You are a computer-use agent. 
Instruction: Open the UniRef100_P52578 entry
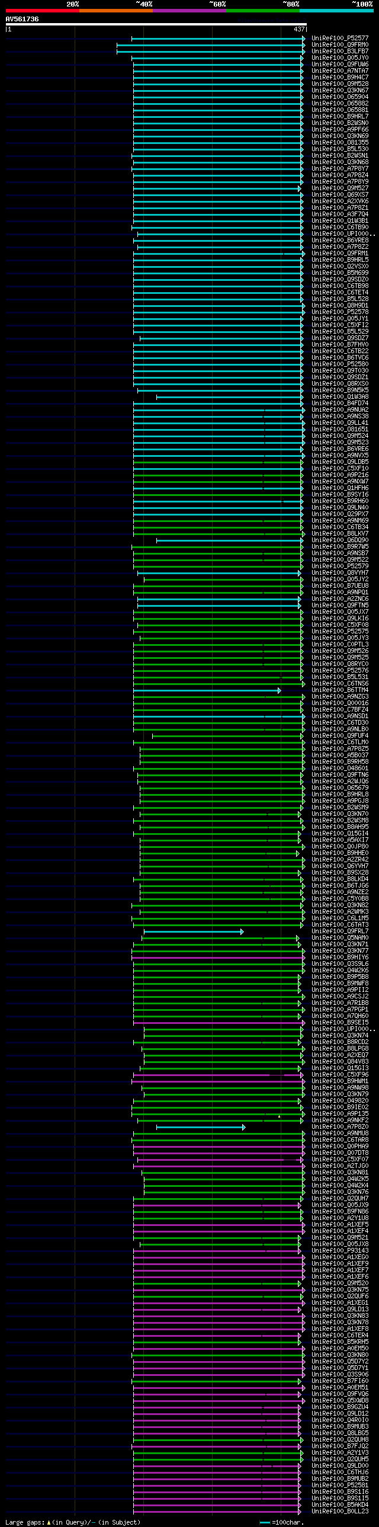pyautogui.click(x=340, y=312)
